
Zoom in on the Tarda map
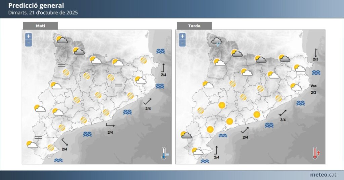(182, 36)
